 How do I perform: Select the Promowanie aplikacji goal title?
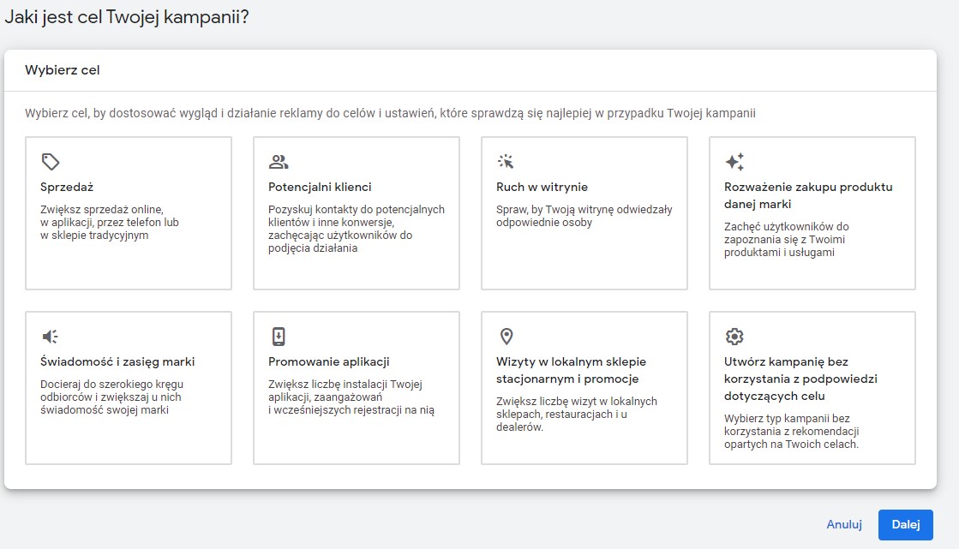(329, 361)
